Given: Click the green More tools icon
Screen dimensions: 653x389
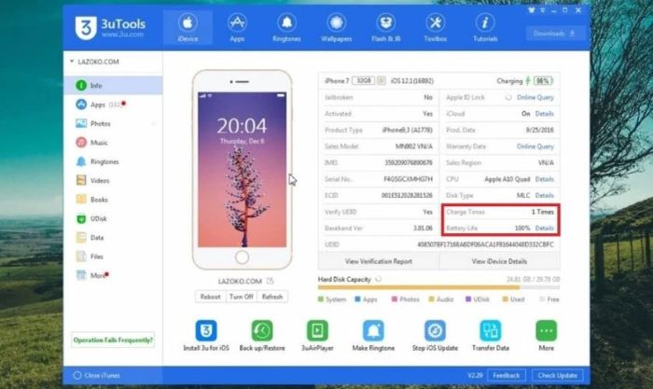Looking at the screenshot, I should (546, 330).
